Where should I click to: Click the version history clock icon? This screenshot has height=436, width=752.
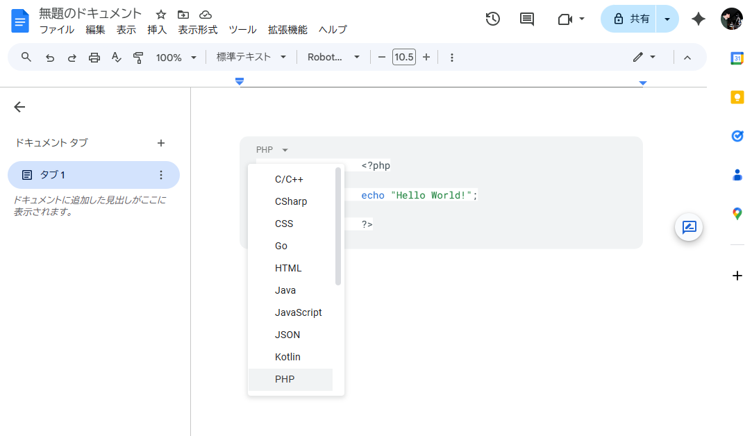tap(492, 19)
